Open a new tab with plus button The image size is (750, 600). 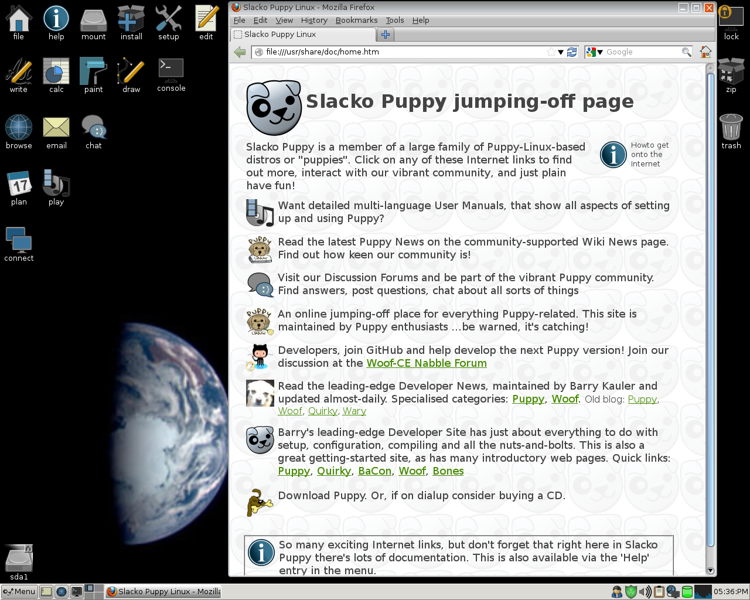385,35
